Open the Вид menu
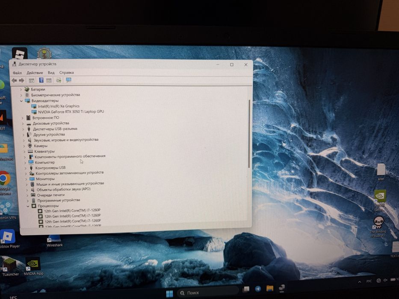The image size is (399, 299). click(x=51, y=73)
